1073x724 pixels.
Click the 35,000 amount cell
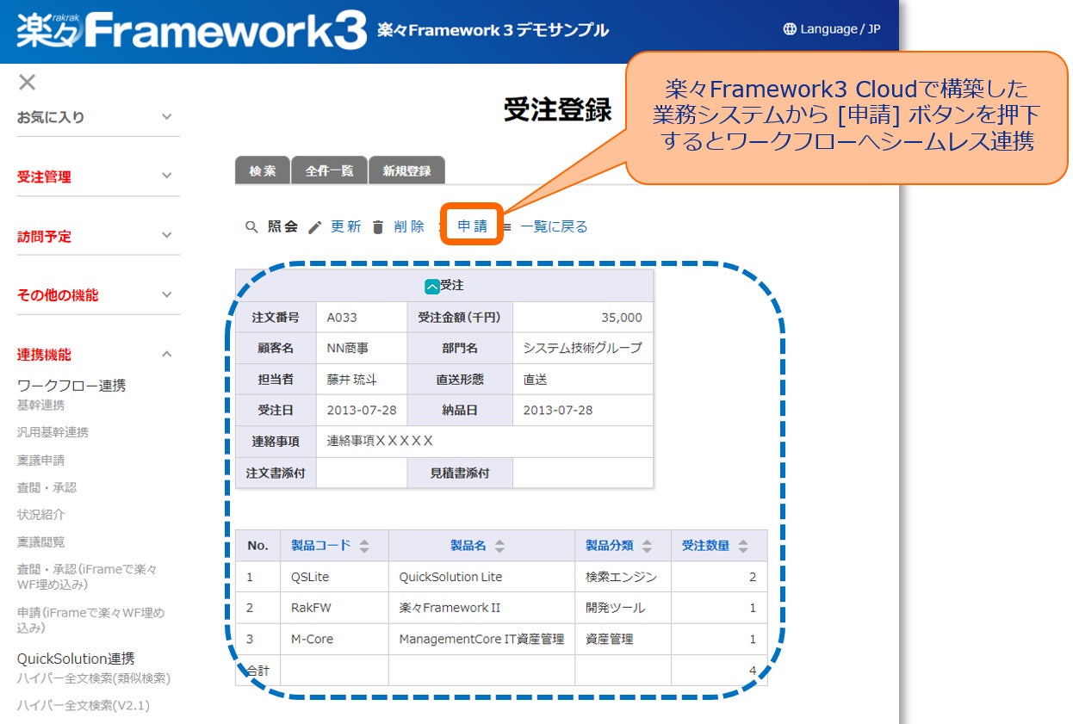click(583, 317)
